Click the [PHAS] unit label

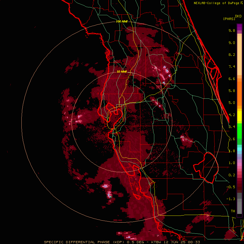[x=229, y=19]
